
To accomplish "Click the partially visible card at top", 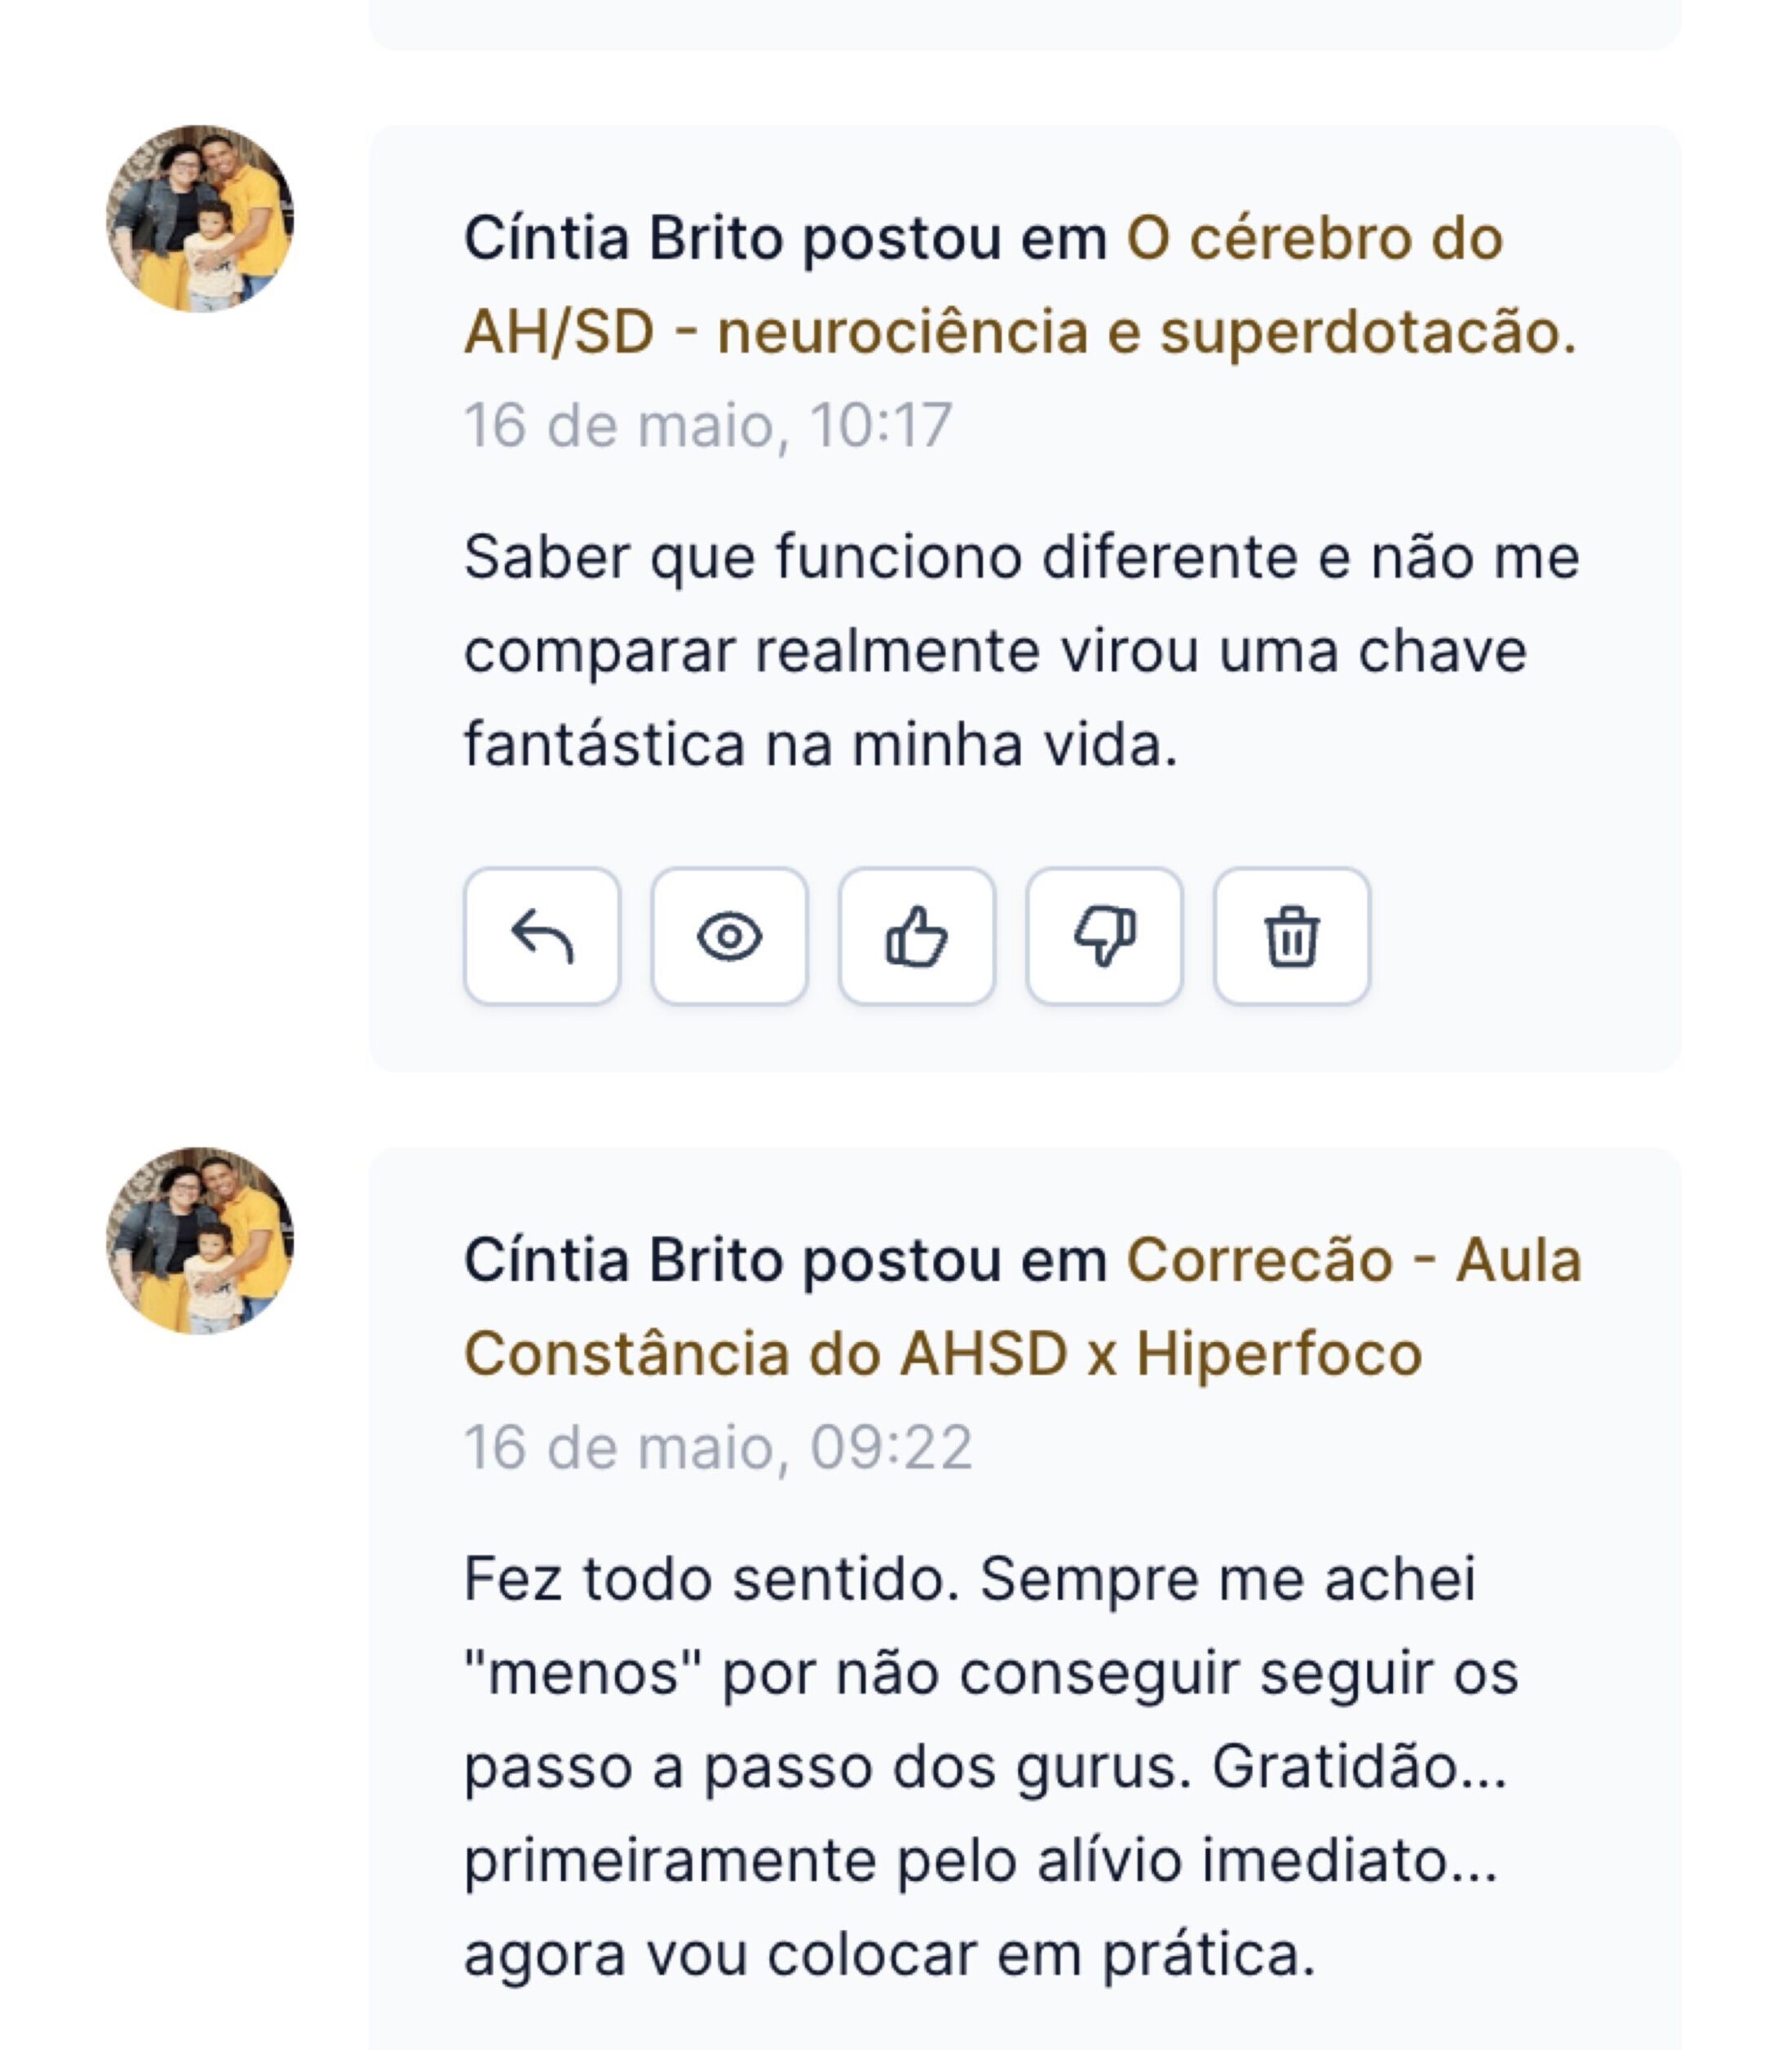I will (x=1024, y=24).
